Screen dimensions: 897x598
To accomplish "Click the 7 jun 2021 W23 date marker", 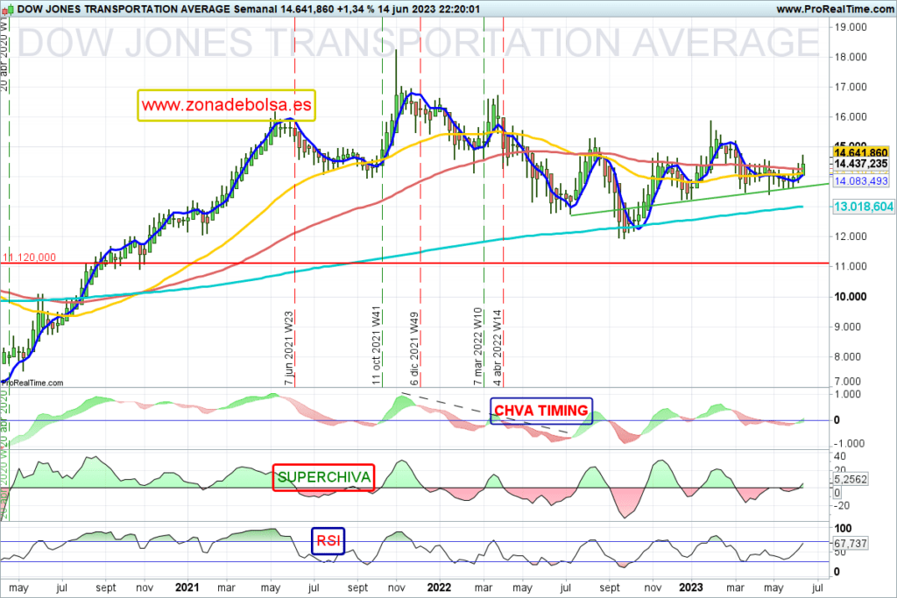I will point(289,348).
